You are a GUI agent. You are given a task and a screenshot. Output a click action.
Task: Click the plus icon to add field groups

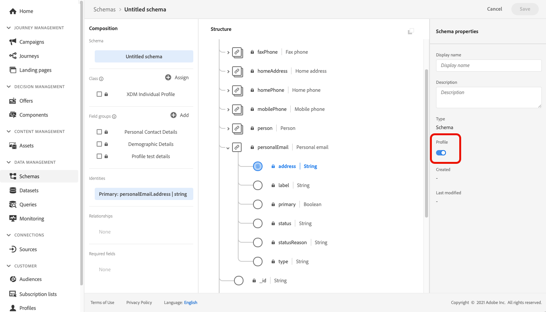tap(174, 115)
